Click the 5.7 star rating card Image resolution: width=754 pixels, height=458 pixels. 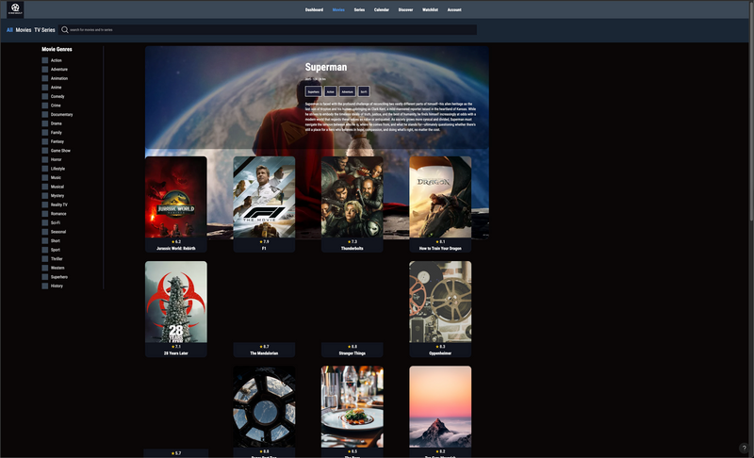176,453
